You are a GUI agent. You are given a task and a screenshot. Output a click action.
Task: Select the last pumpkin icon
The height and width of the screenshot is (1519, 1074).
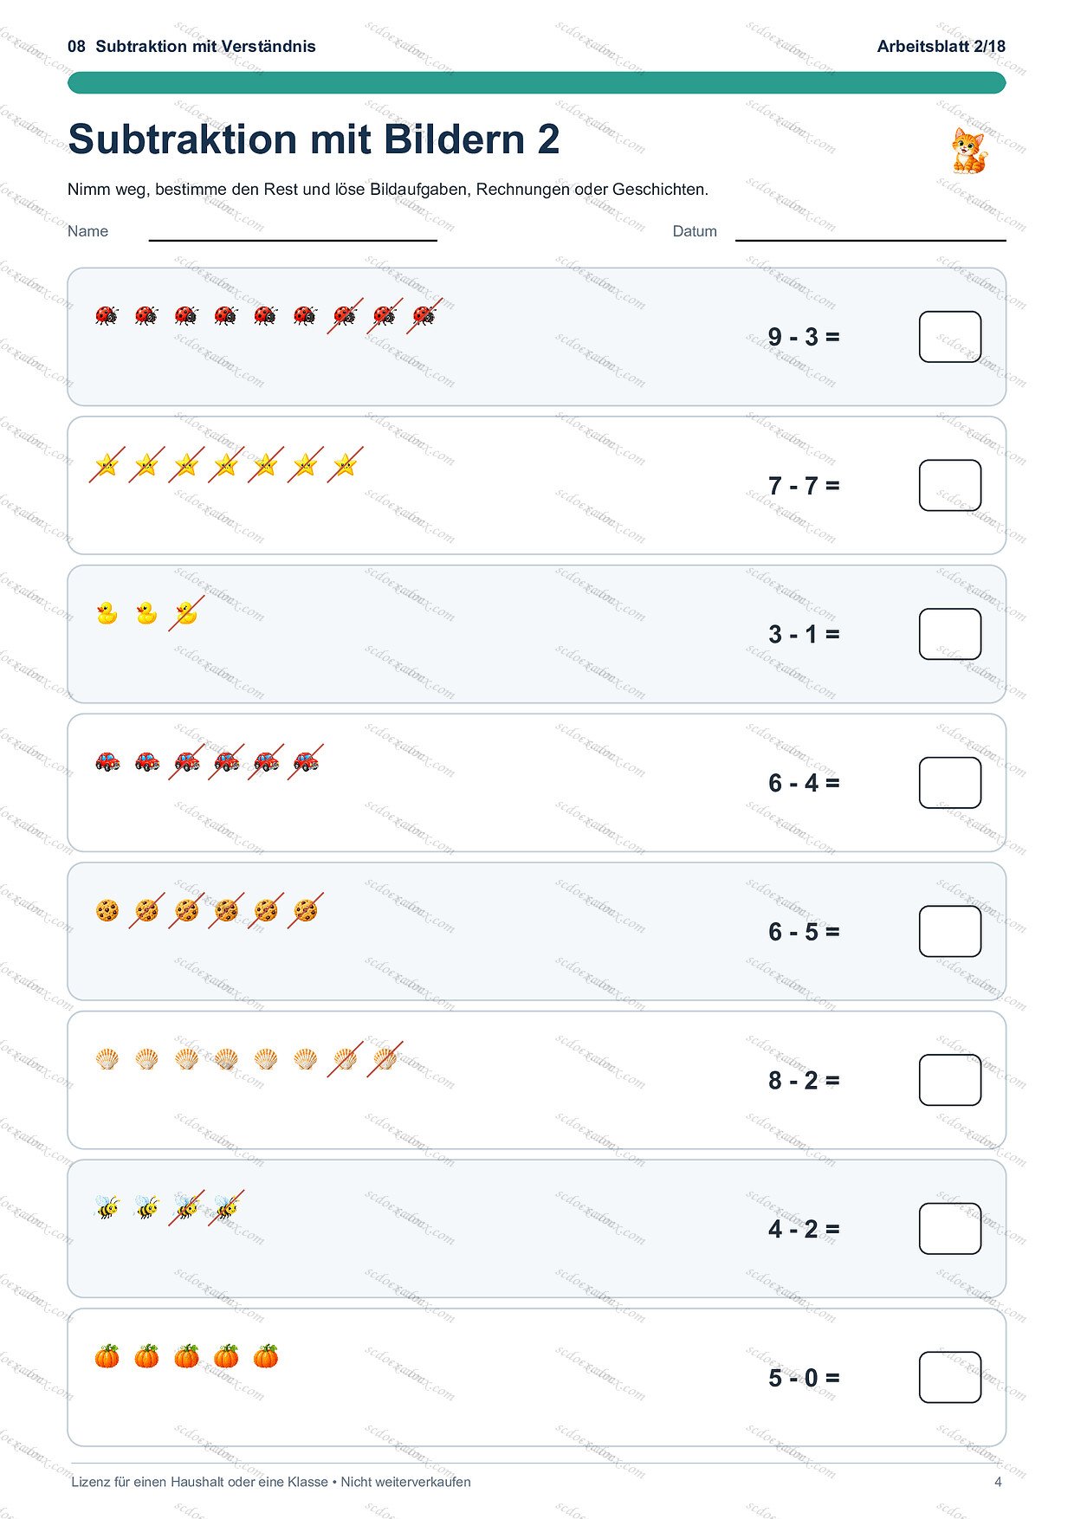(x=266, y=1356)
